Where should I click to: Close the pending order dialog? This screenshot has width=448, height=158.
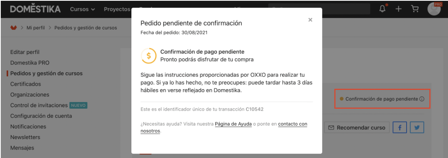pos(310,20)
